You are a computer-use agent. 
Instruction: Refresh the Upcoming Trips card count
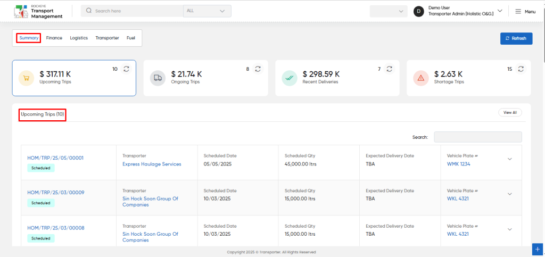tap(127, 69)
